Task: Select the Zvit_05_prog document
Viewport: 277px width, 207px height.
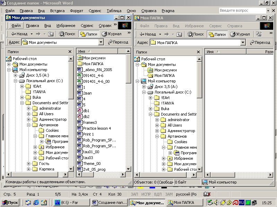Action: pyautogui.click(x=91, y=169)
